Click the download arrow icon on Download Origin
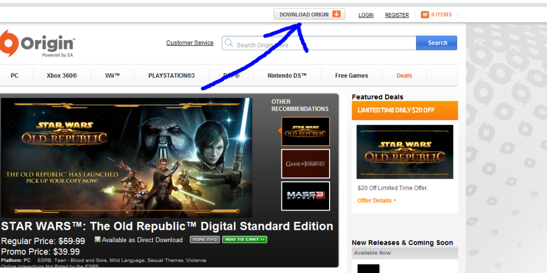Viewport: 547px width, 273px height. (x=337, y=14)
